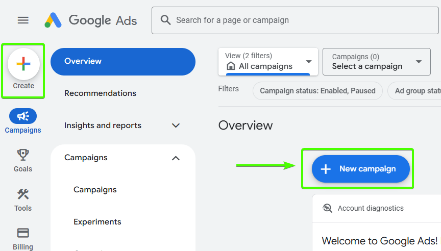Open Billing card icon

(x=23, y=233)
